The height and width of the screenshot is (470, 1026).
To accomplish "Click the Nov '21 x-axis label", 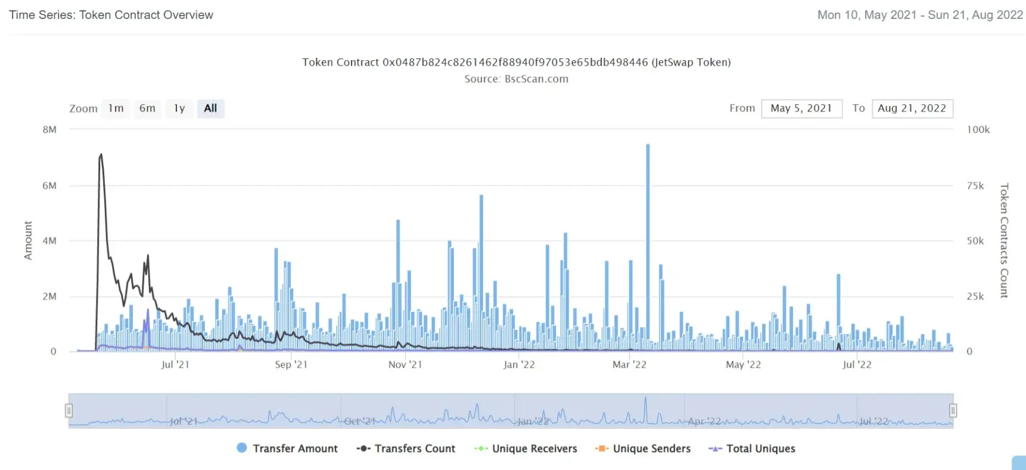I will [405, 365].
